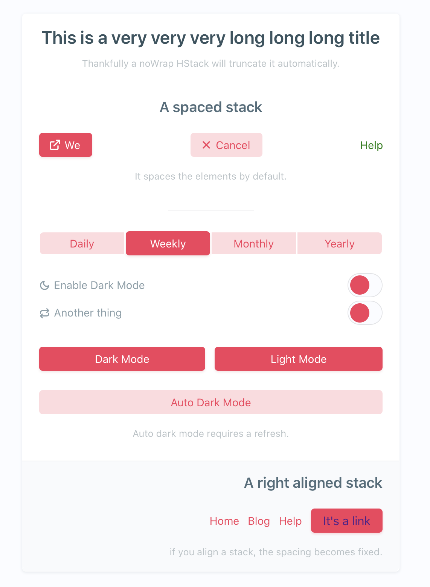Viewport: 430px width, 587px height.
Task: Click the moon icon beside Enable Dark Mode
Action: click(45, 286)
